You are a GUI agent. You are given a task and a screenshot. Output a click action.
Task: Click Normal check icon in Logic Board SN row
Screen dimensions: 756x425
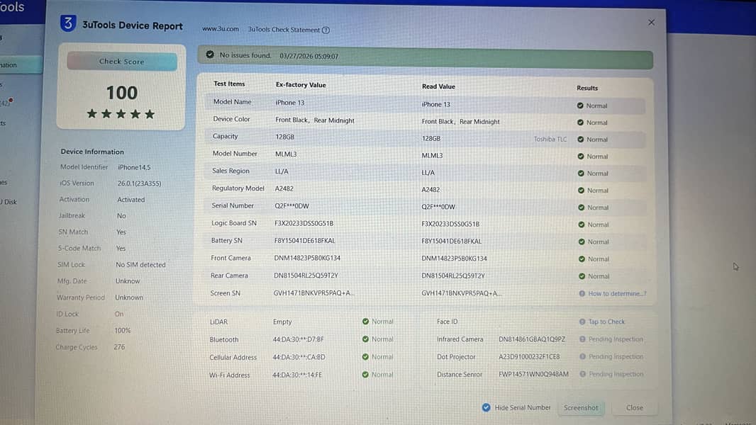[582, 225]
